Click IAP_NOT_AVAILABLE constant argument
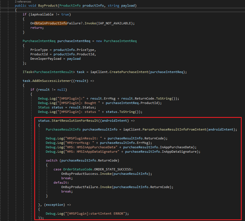The width and height of the screenshot is (245, 221). pyautogui.click(x=114, y=23)
